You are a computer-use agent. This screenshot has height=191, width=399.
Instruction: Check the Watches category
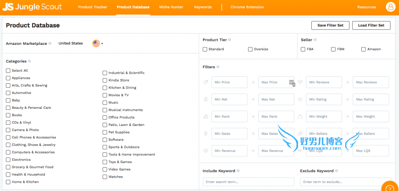pyautogui.click(x=105, y=177)
